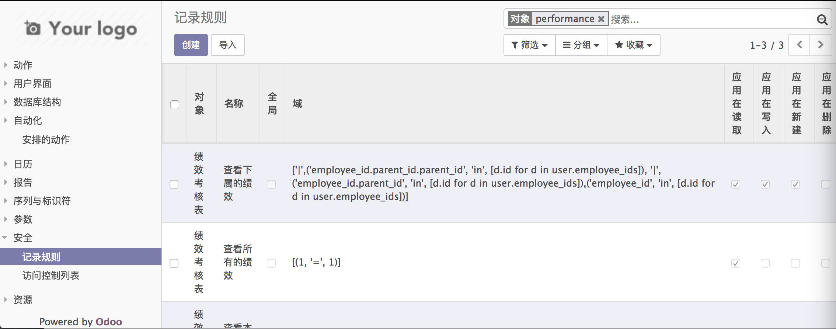Click the camera logo placeholder icon
This screenshot has width=836, height=329.
pos(32,28)
